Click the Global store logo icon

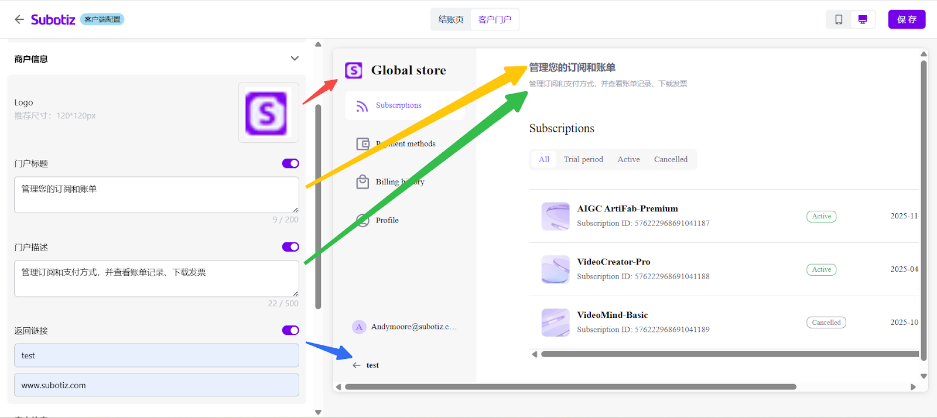click(x=353, y=70)
